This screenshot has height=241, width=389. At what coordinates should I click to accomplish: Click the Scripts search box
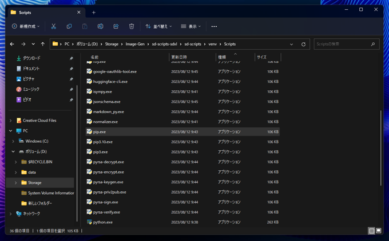pyautogui.click(x=342, y=44)
